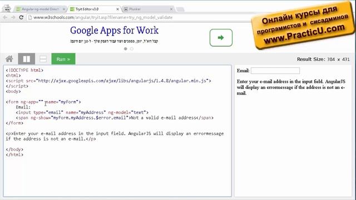Run the code with Run button

tap(63, 59)
